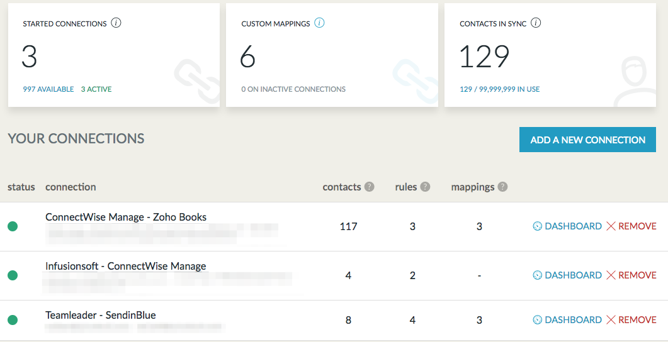
Task: Click the rules value 4 in the Teamleader row
Action: [412, 320]
